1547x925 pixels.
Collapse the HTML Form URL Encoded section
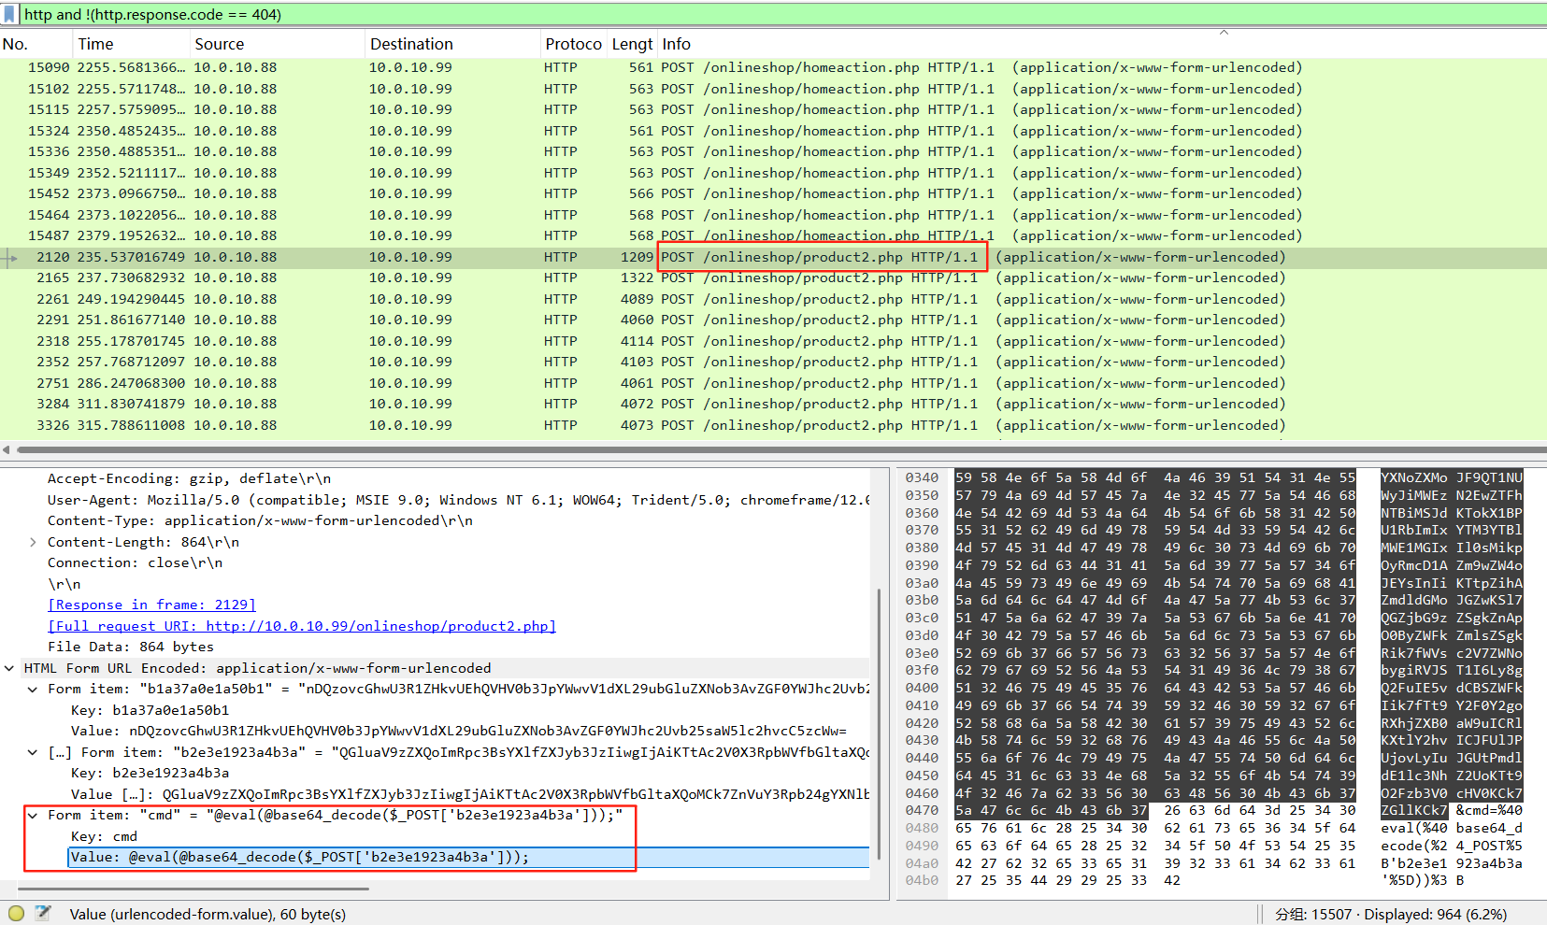tap(9, 668)
